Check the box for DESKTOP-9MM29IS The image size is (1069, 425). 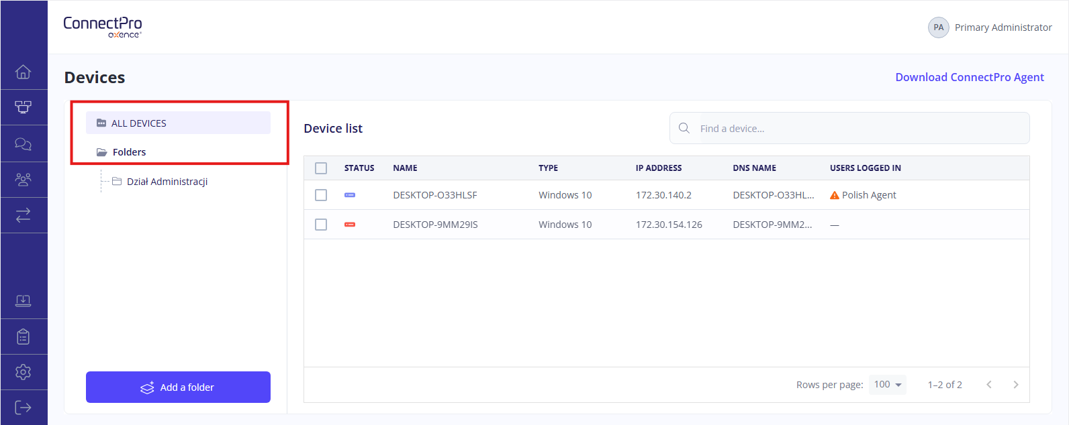point(321,225)
